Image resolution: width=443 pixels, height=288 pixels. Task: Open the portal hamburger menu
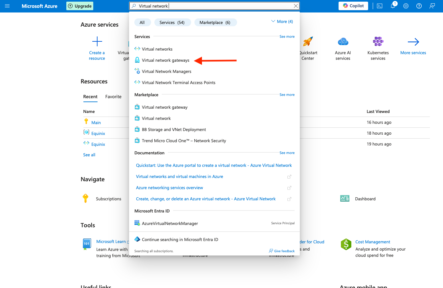point(7,6)
